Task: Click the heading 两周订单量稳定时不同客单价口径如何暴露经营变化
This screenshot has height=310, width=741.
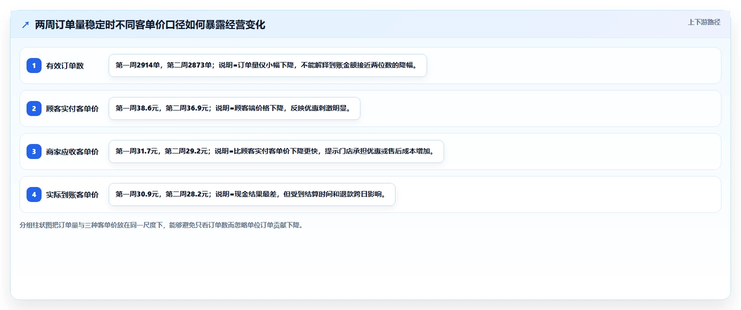Action: point(150,25)
